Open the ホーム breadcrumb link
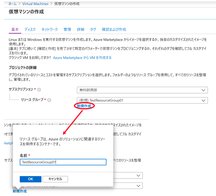216x196 pixels. (12, 4)
